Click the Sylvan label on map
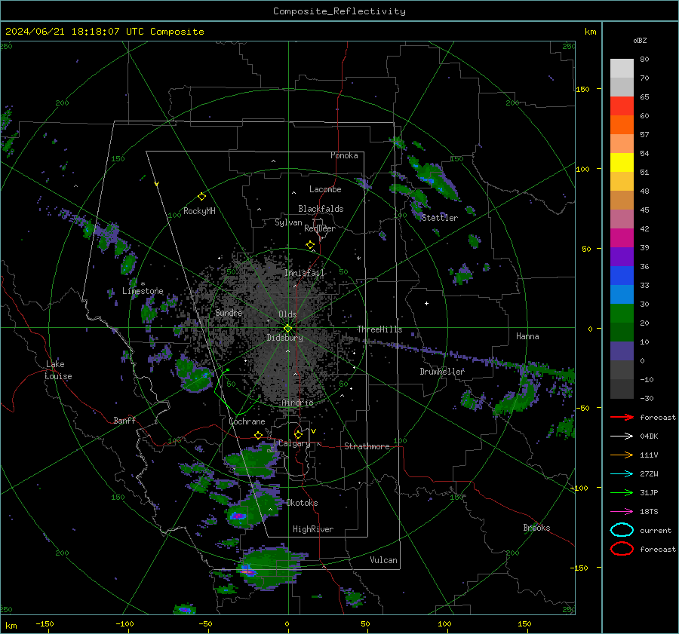The height and width of the screenshot is (634, 679). tap(288, 222)
